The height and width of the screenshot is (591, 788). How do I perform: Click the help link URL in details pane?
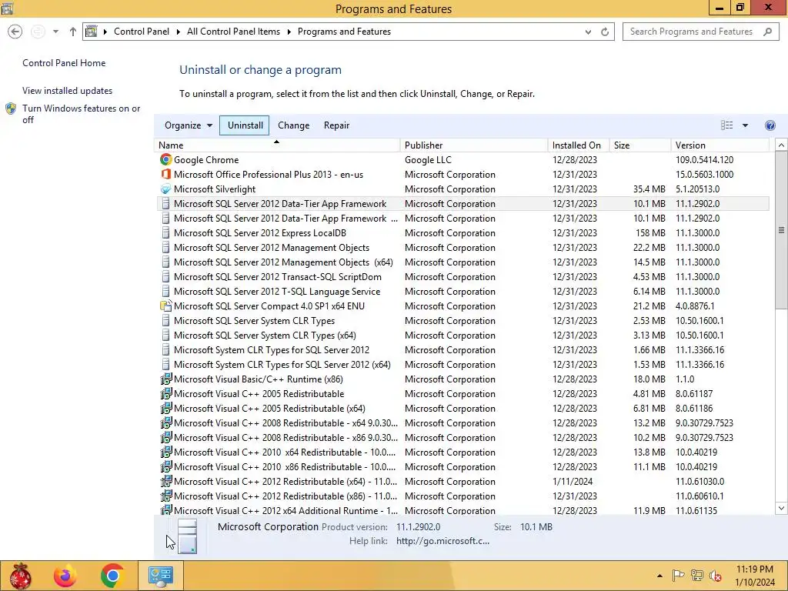pyautogui.click(x=442, y=541)
